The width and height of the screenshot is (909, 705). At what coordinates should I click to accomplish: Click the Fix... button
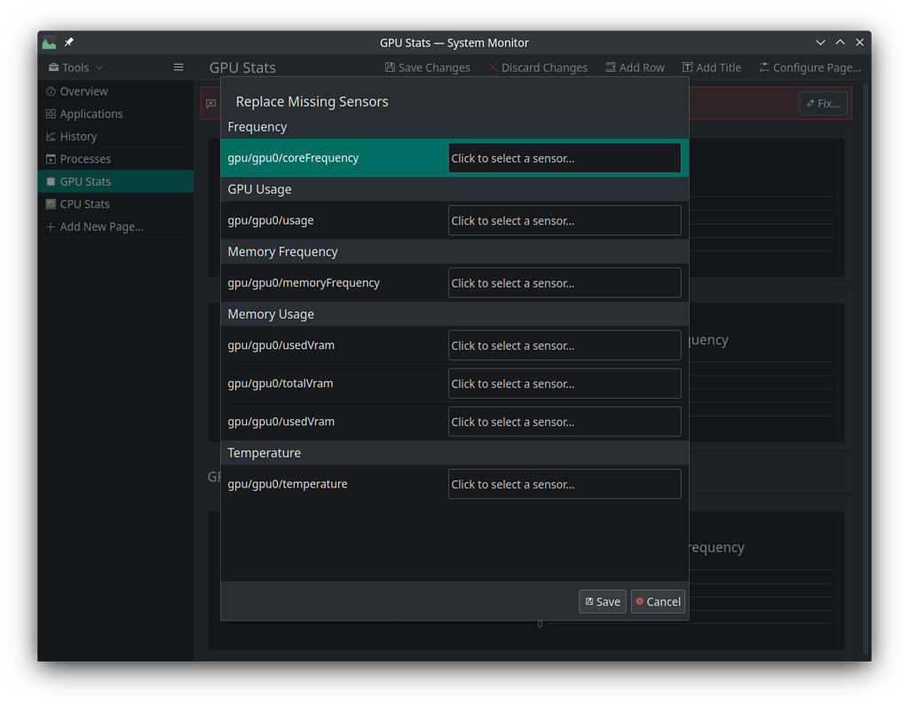(x=823, y=103)
